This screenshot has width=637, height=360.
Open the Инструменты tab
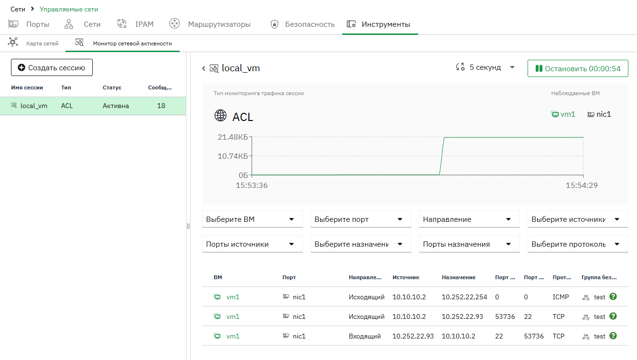[380, 24]
